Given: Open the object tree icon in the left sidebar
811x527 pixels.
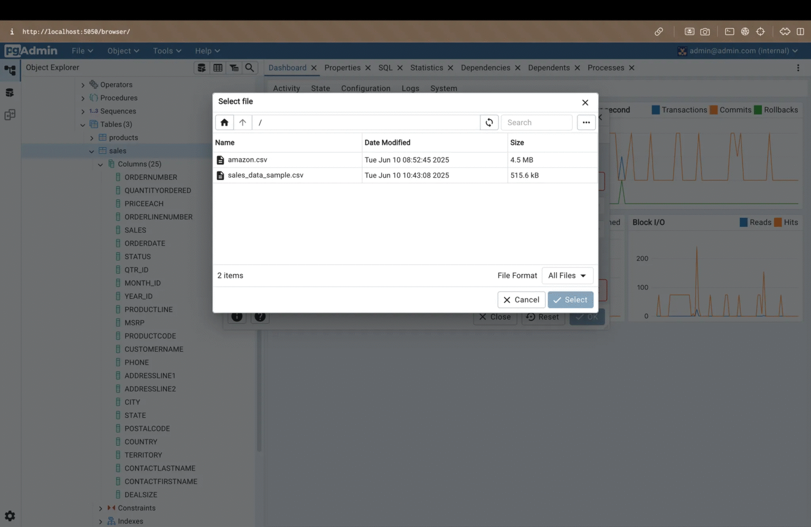Looking at the screenshot, I should pyautogui.click(x=10, y=70).
